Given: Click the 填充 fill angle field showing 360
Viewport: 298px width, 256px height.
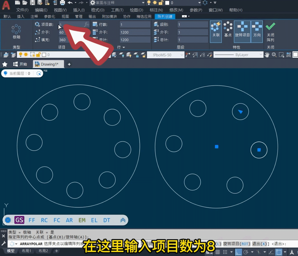Looking at the screenshot, I should tap(74, 40).
